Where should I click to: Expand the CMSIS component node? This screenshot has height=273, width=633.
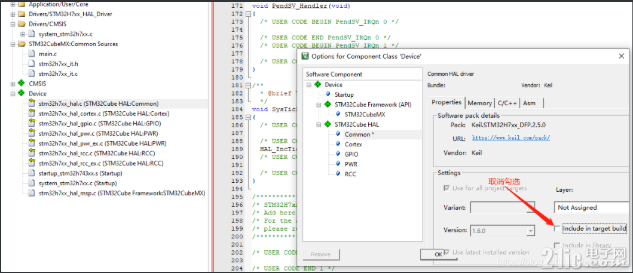tap(13, 84)
